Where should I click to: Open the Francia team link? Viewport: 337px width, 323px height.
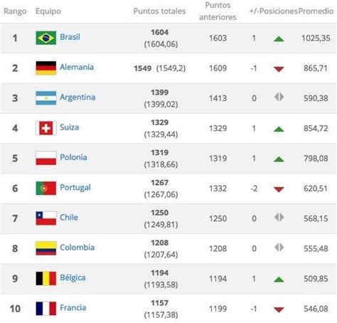coord(73,307)
